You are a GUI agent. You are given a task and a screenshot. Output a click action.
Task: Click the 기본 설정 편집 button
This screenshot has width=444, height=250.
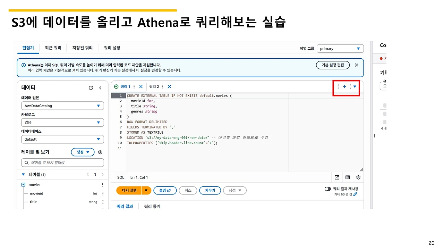point(332,65)
